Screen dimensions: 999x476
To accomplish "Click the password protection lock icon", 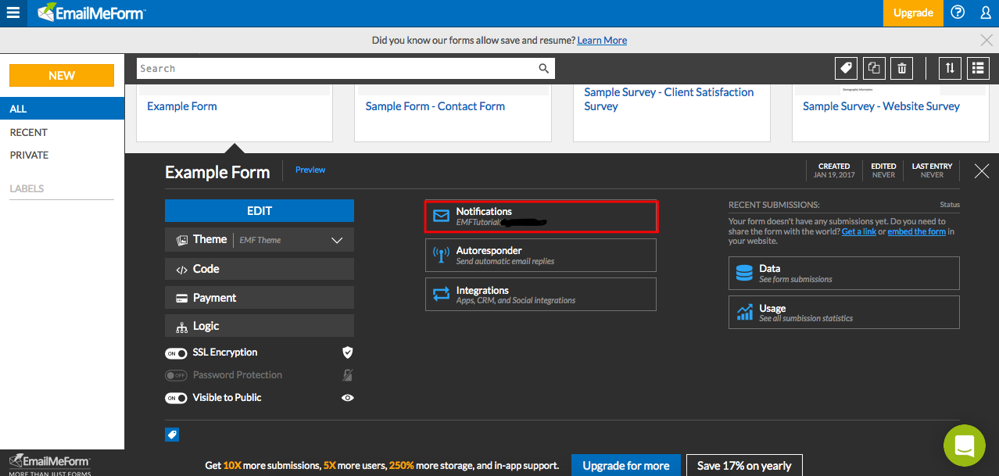I will coord(348,375).
